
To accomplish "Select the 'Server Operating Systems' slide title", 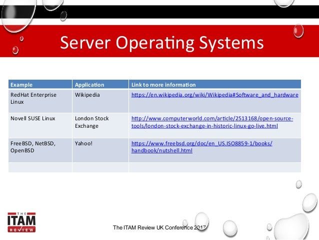I will point(161,43).
